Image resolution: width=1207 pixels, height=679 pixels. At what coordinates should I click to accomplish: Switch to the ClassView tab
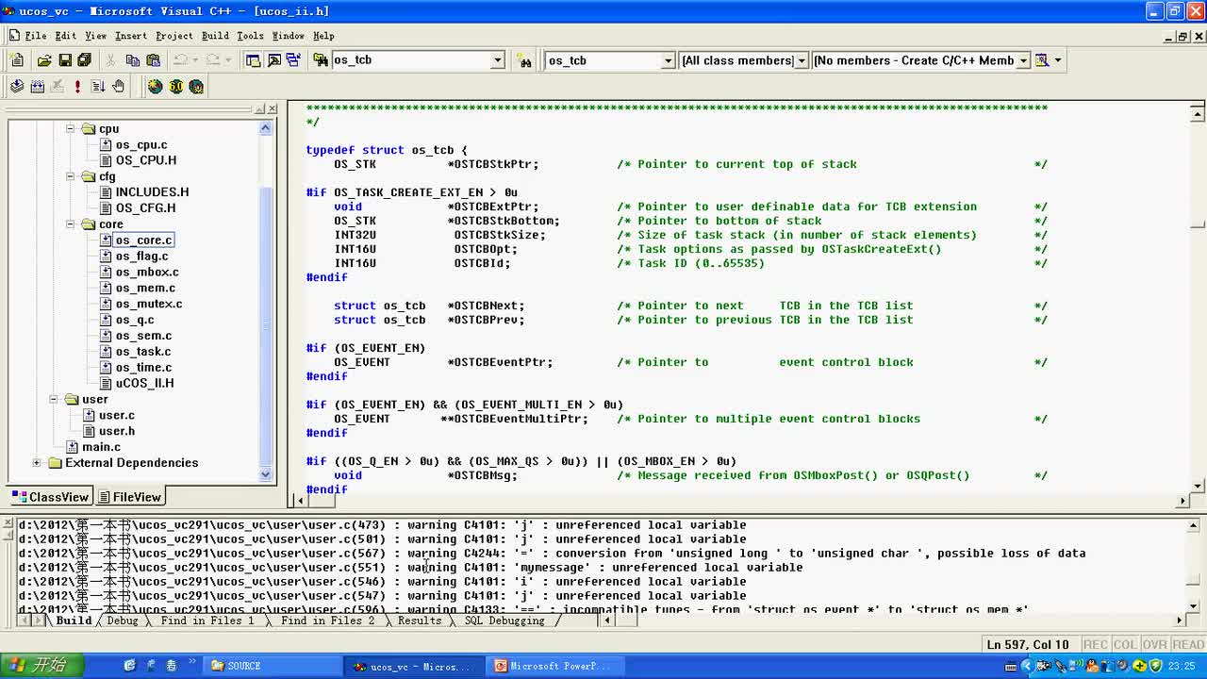click(x=50, y=497)
